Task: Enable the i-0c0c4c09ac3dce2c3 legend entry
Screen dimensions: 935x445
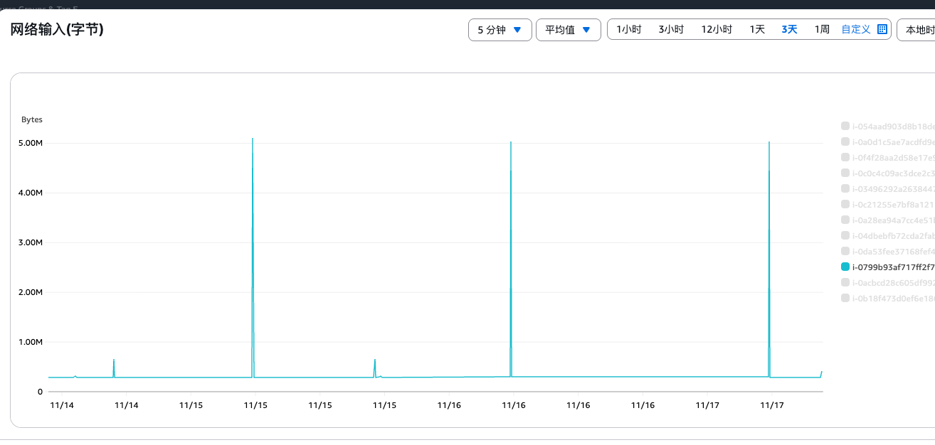Action: coord(845,173)
